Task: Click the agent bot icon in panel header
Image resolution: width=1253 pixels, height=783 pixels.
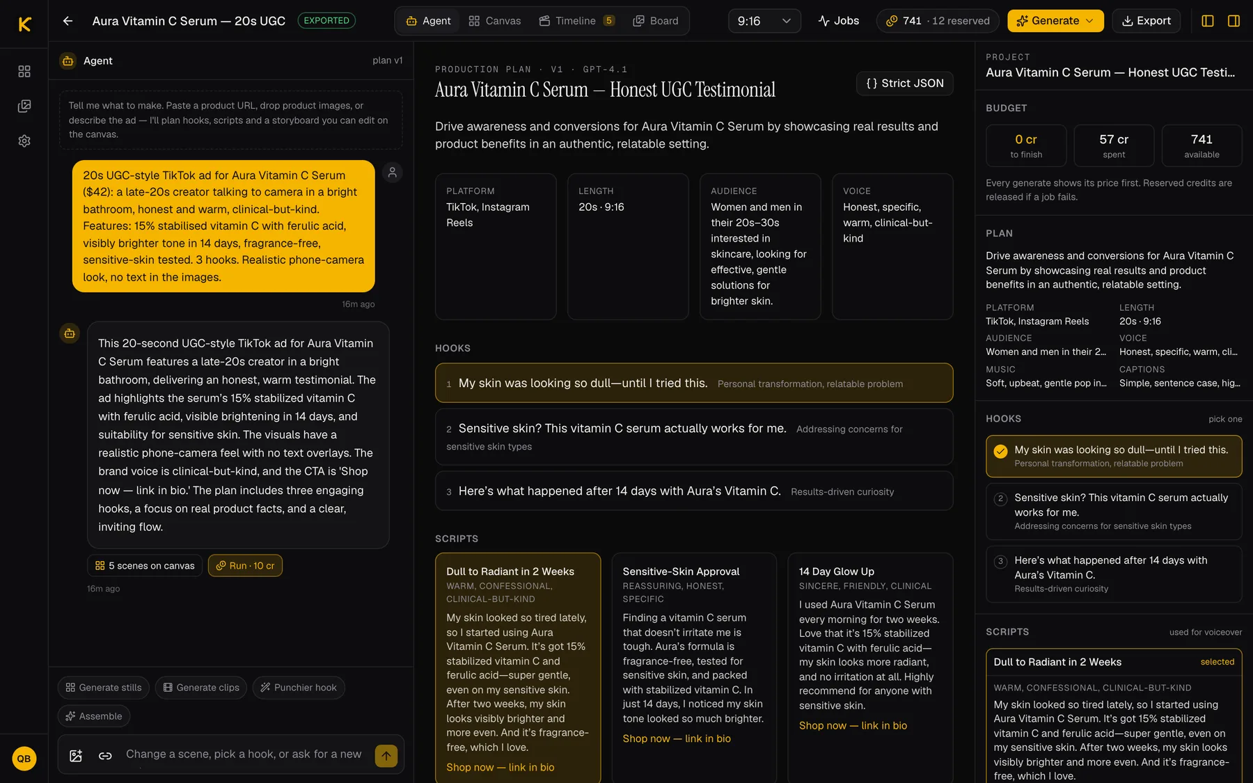Action: pyautogui.click(x=68, y=61)
